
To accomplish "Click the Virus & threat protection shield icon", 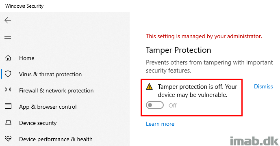I will pos(8,74).
